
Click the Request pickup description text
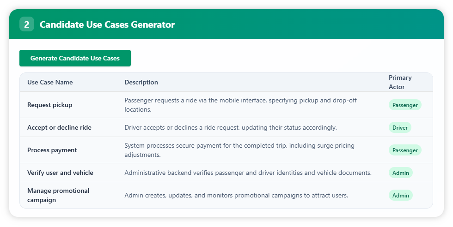click(x=240, y=105)
